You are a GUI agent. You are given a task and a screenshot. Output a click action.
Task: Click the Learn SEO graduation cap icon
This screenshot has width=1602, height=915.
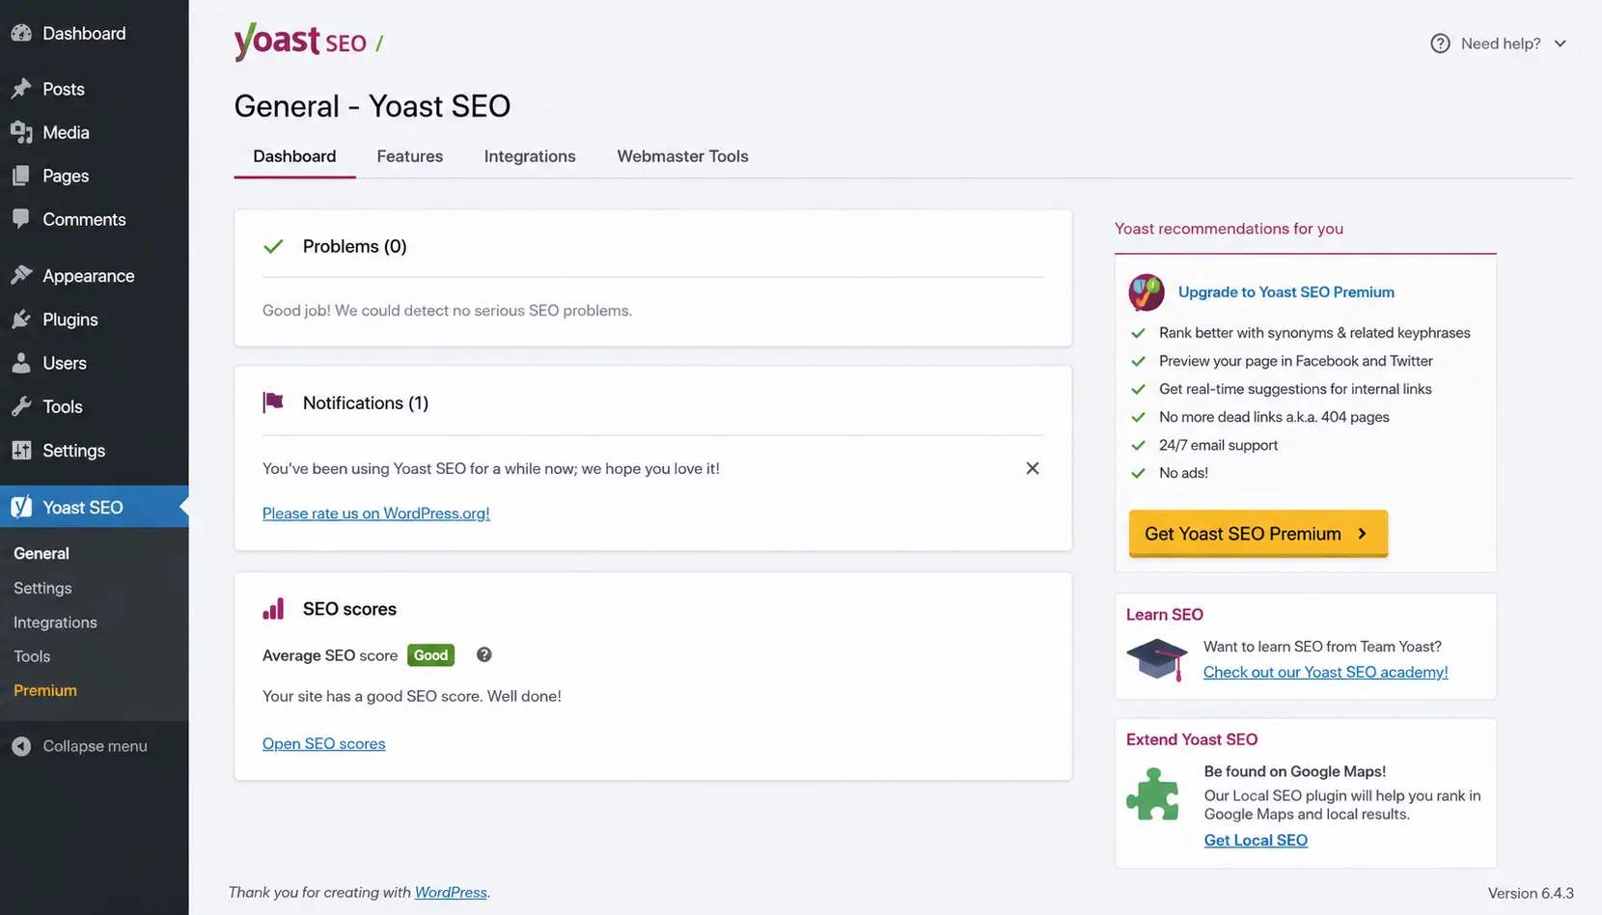pyautogui.click(x=1156, y=660)
